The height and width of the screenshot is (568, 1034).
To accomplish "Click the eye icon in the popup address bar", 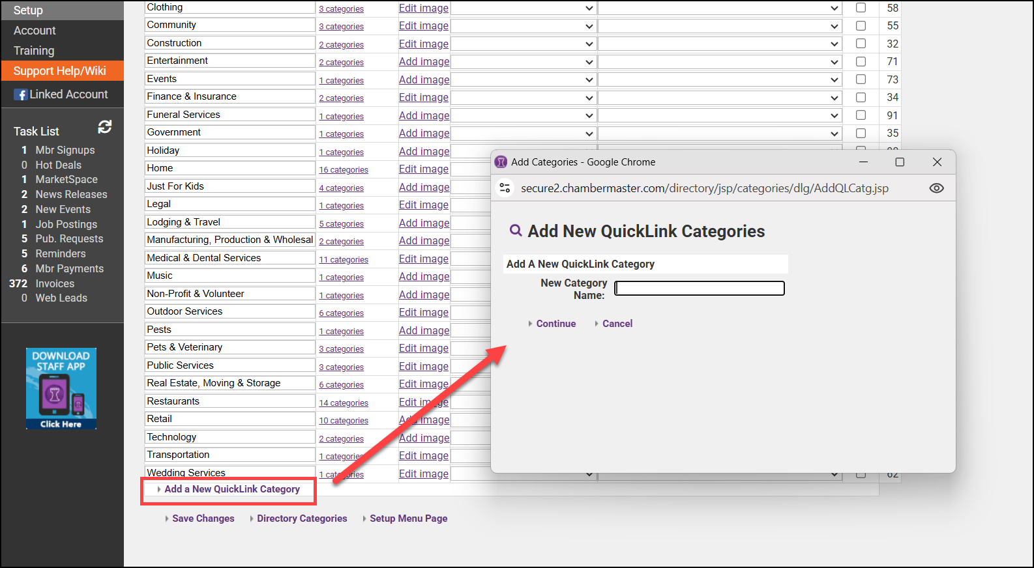I will 936,188.
